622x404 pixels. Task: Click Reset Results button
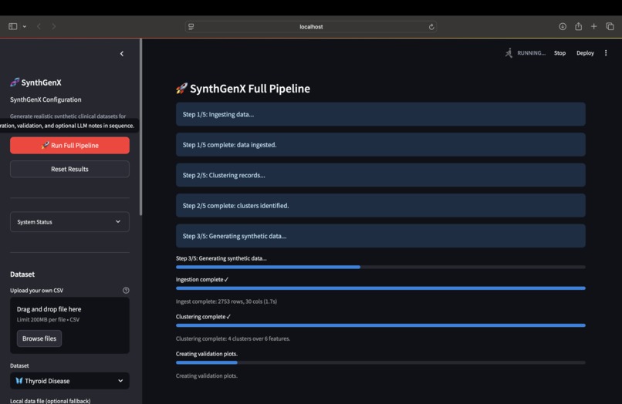coord(69,169)
